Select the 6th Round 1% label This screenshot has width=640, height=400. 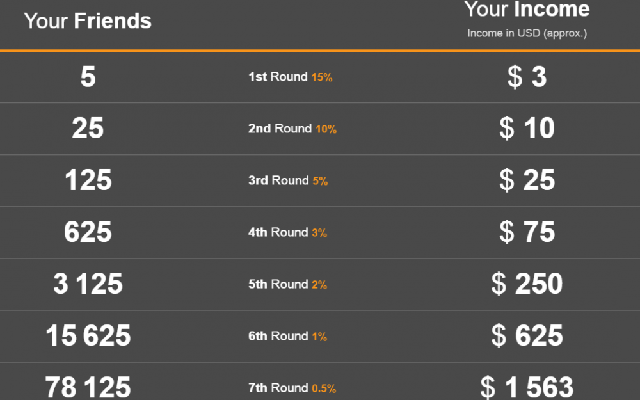pos(287,336)
